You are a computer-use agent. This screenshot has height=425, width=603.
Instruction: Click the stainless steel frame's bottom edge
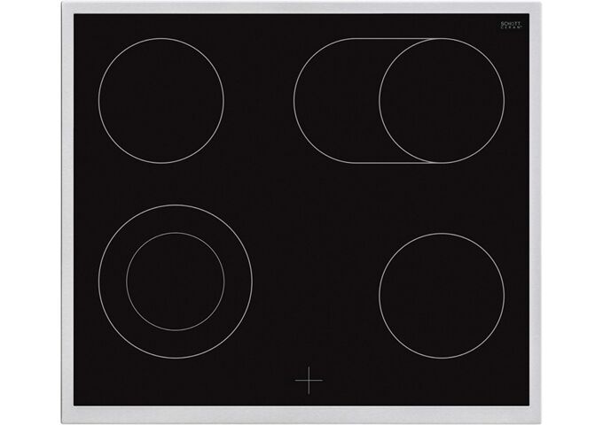click(x=301, y=418)
